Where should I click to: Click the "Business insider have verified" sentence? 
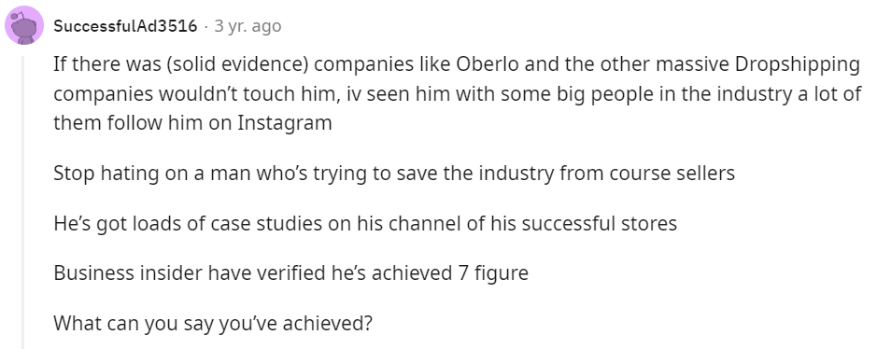[x=290, y=273]
